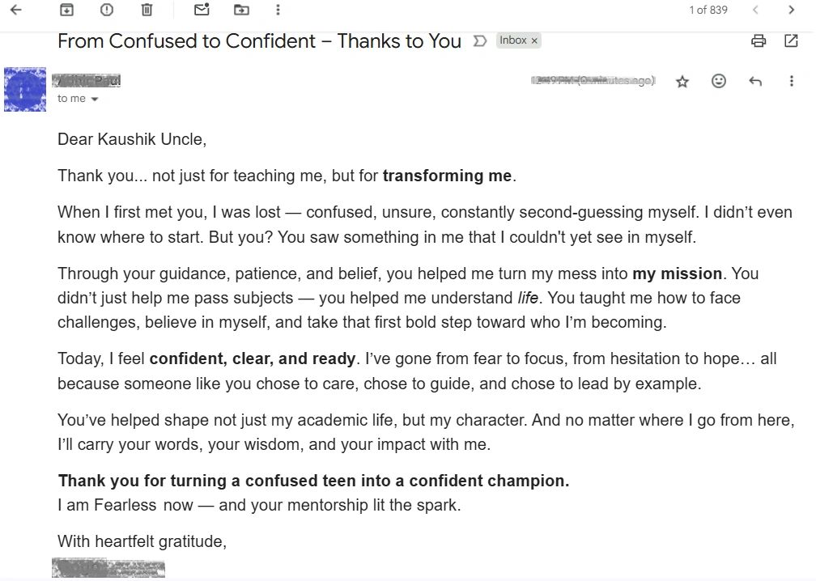Report this email as spam

[x=107, y=11]
